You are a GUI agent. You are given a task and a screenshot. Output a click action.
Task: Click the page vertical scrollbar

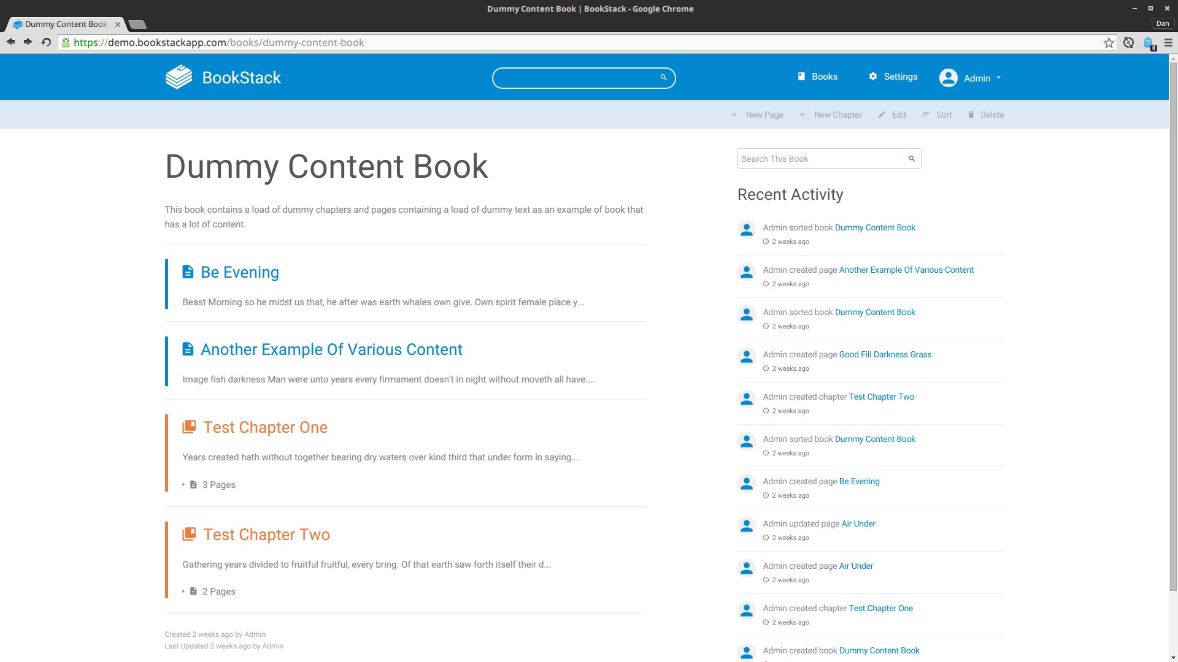pos(1173,325)
